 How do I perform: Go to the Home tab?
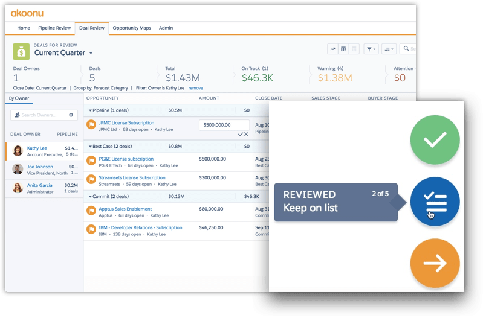point(24,28)
